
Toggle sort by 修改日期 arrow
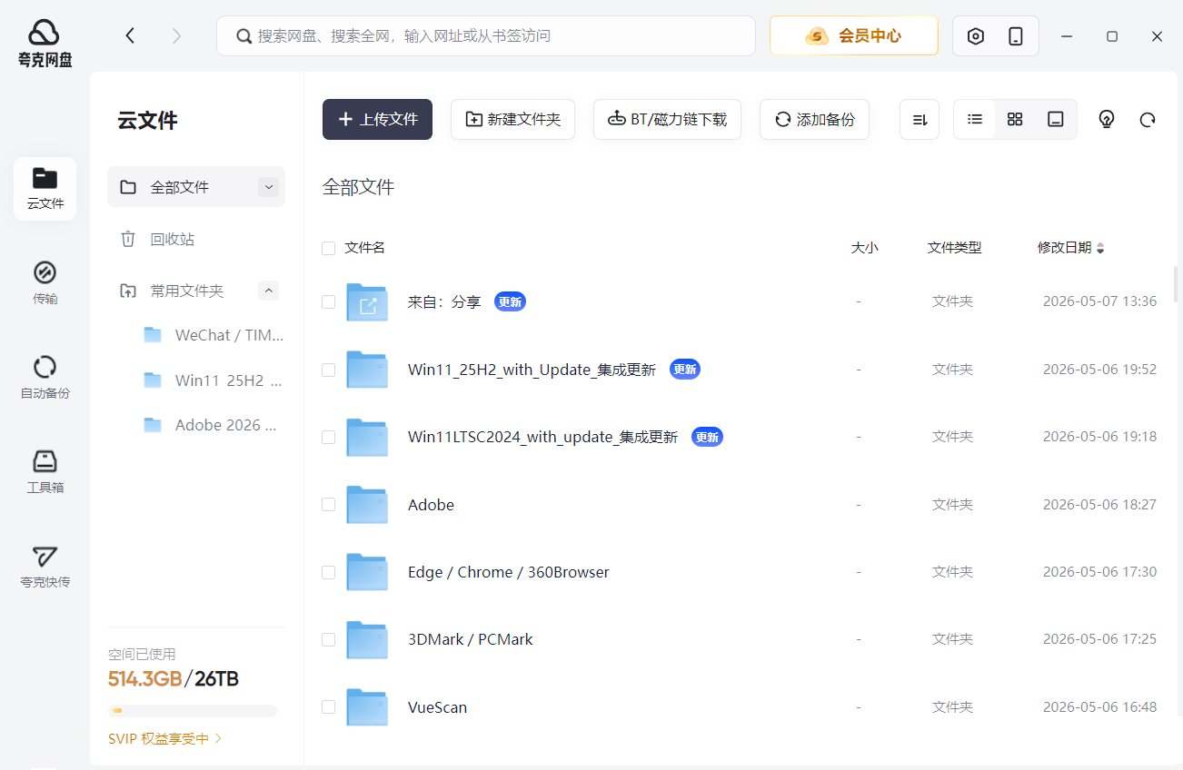coord(1101,248)
